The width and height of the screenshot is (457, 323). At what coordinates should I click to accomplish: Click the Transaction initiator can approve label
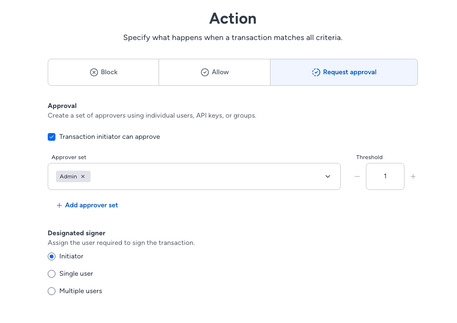point(109,137)
